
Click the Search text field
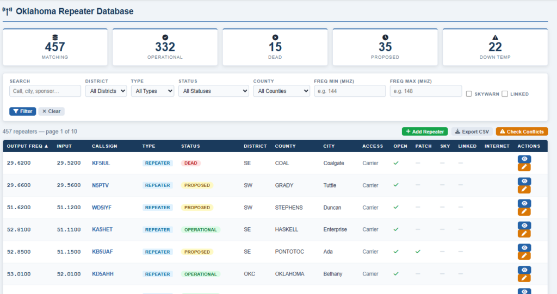[45, 91]
